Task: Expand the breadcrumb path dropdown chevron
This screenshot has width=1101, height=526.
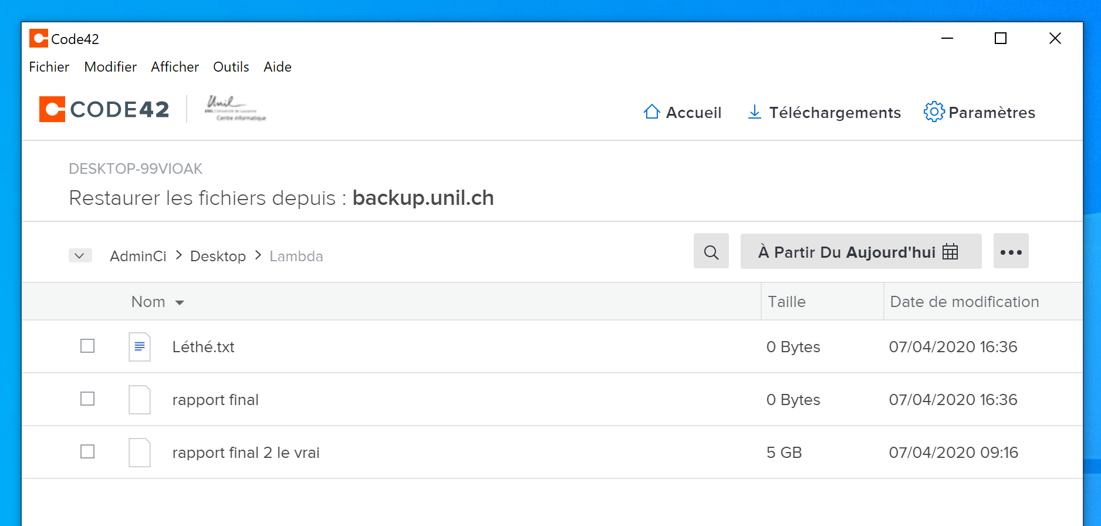Action: [x=80, y=256]
